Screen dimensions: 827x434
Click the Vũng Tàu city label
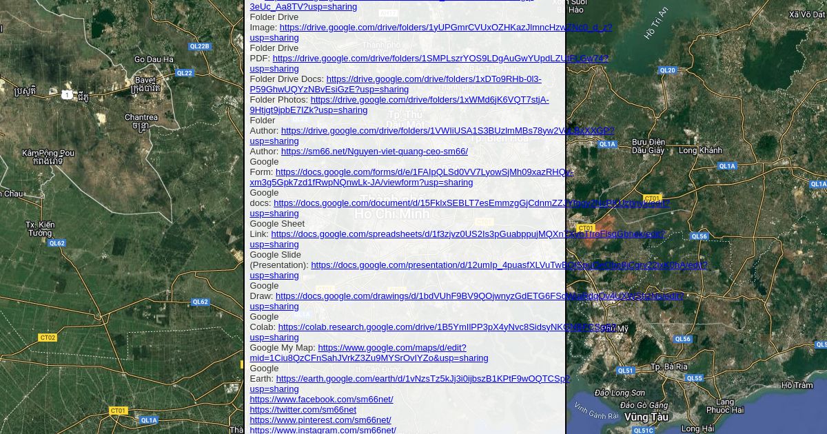coord(646,417)
